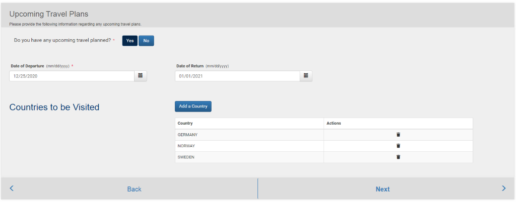The height and width of the screenshot is (202, 516).
Task: Click the right chevron arrow icon
Action: [503, 188]
